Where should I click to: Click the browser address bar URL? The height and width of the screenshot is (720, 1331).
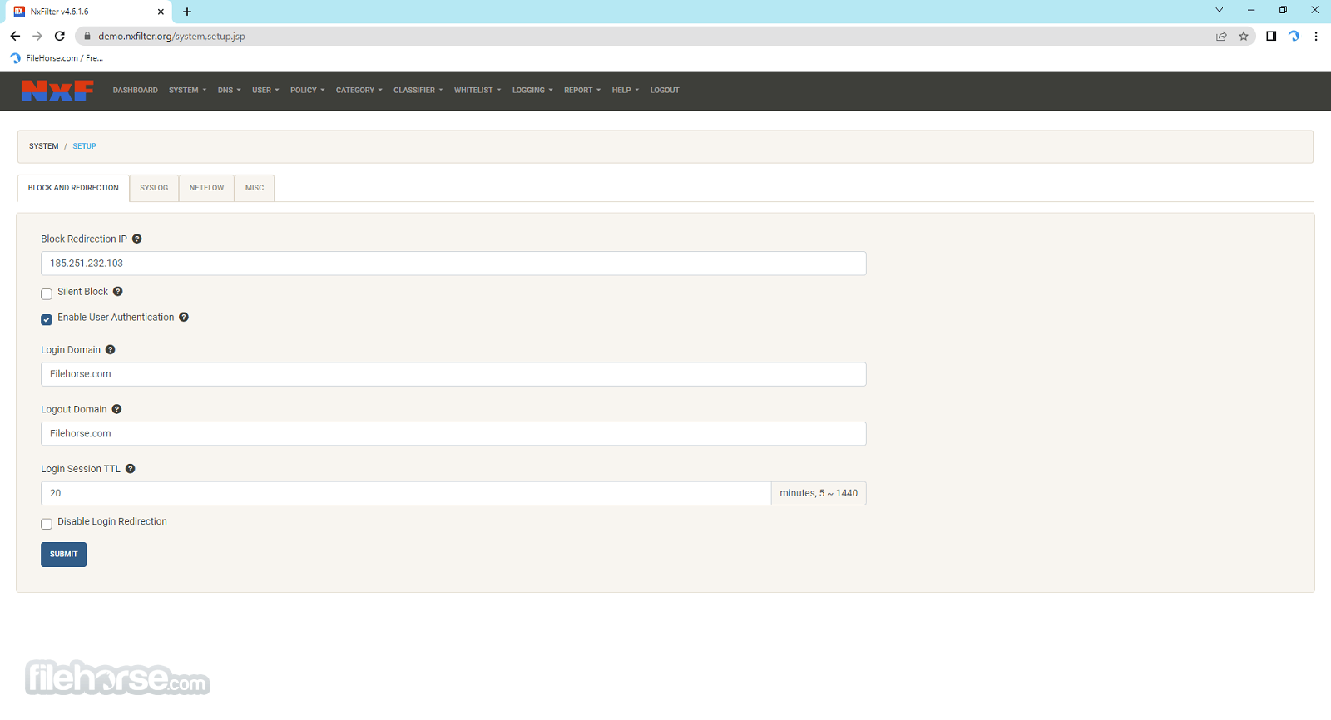[x=171, y=36]
